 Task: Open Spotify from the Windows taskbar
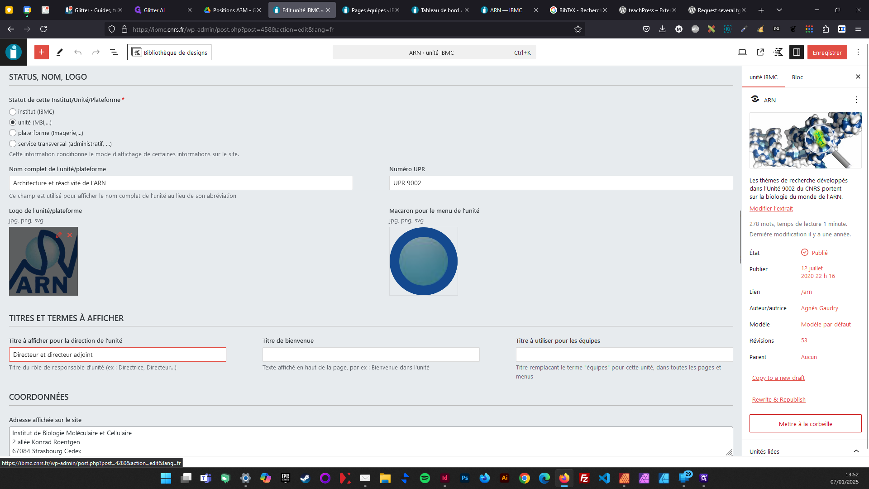(425, 478)
